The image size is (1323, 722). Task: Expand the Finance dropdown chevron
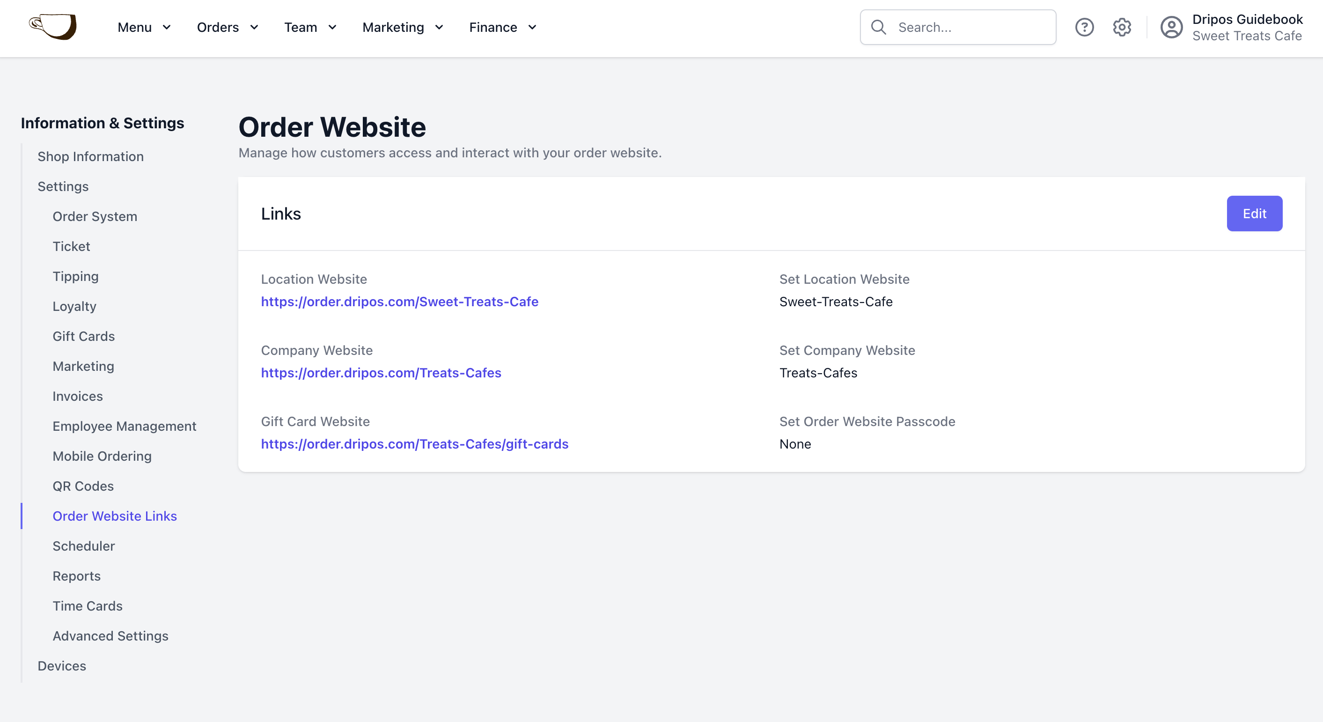pyautogui.click(x=532, y=27)
